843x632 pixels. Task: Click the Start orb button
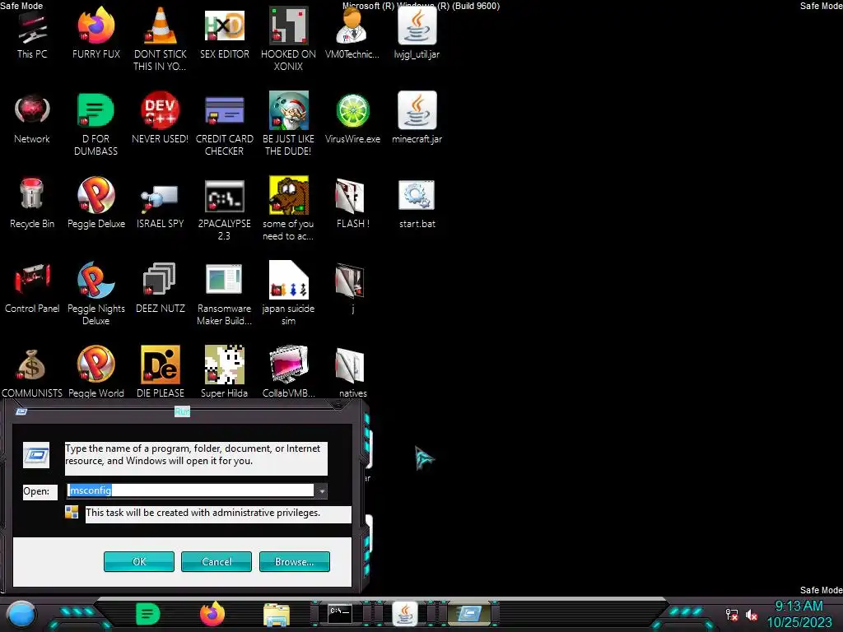(21, 614)
